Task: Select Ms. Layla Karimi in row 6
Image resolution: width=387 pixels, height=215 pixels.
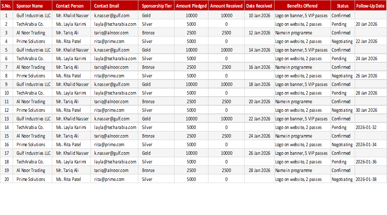Action: pos(71,59)
